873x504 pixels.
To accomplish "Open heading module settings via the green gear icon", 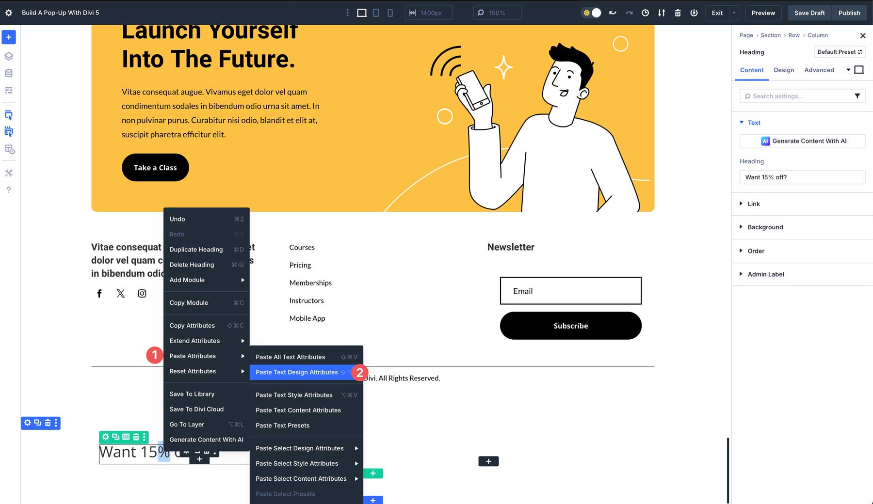I will point(105,437).
